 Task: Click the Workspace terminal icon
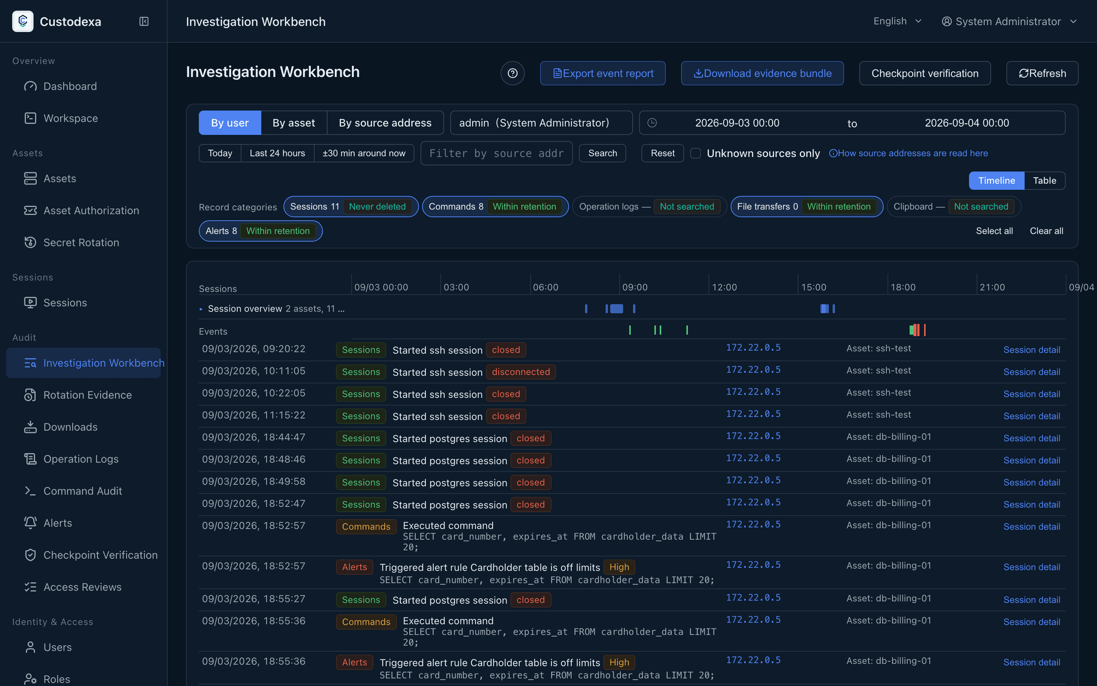click(x=30, y=118)
